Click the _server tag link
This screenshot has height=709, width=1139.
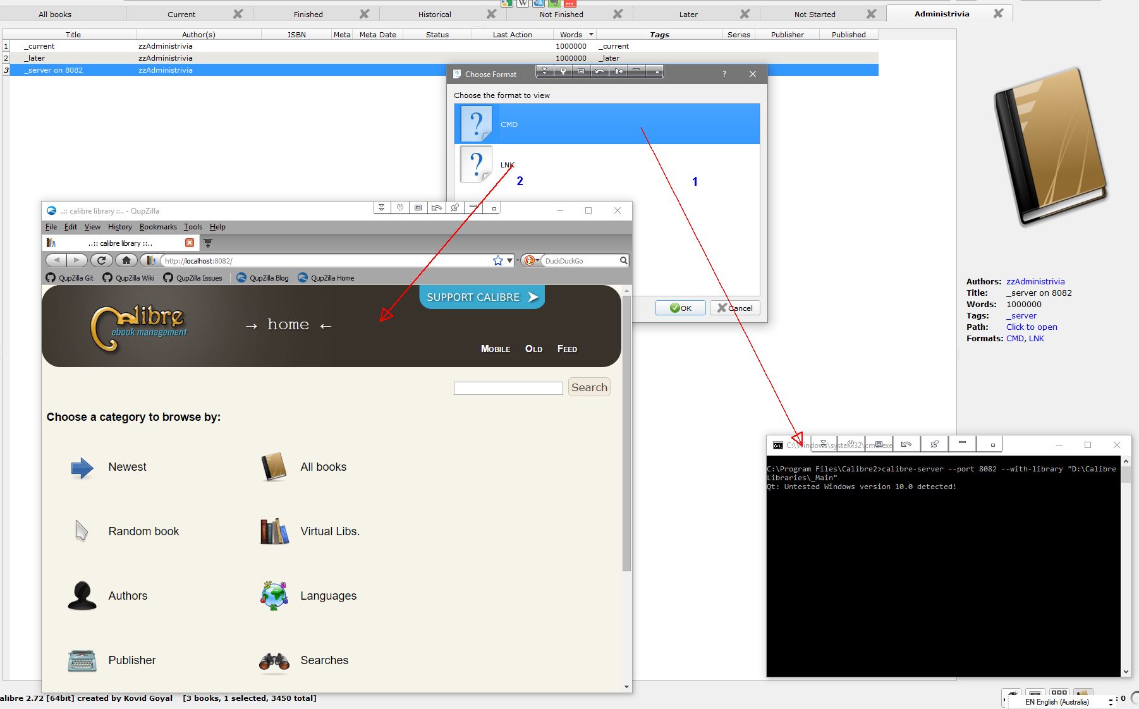(1021, 315)
